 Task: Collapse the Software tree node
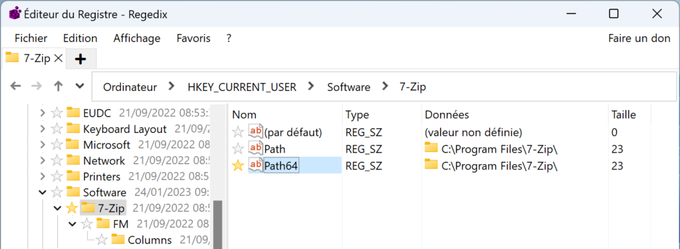(42, 192)
